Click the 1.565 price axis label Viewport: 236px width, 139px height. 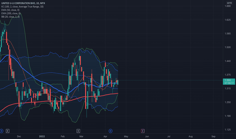[x=228, y=34]
